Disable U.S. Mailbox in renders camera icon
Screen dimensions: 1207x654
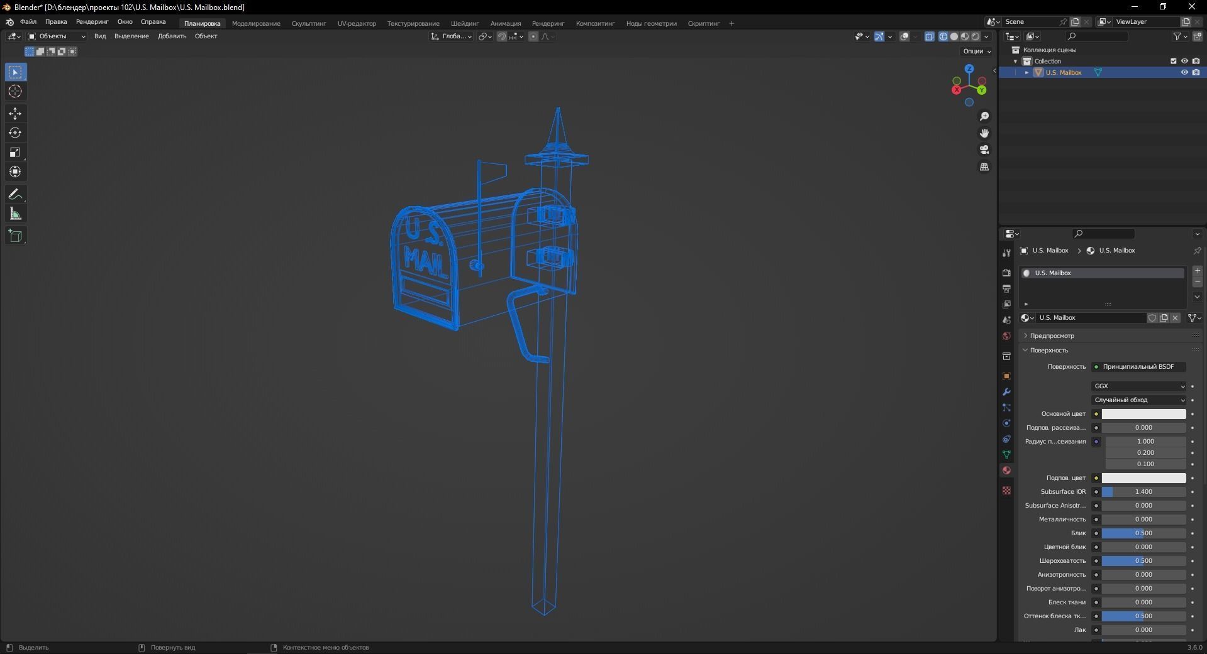point(1196,72)
